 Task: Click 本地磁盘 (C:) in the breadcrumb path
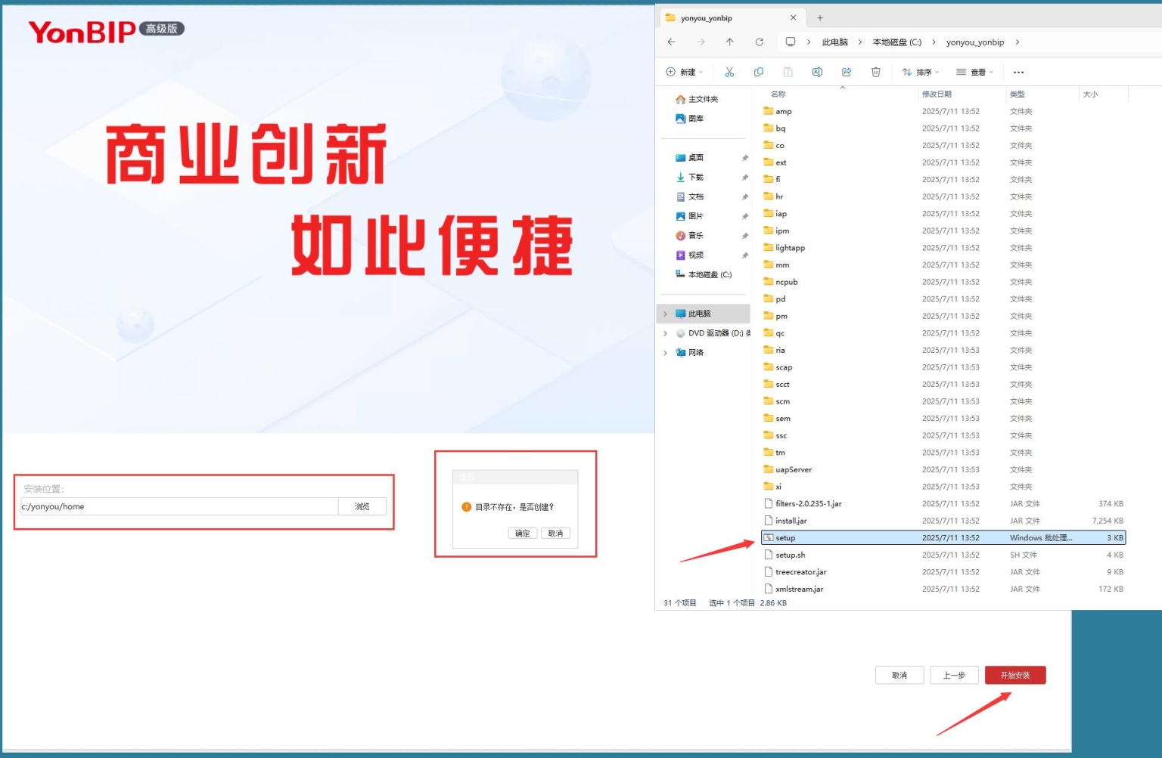(x=897, y=42)
